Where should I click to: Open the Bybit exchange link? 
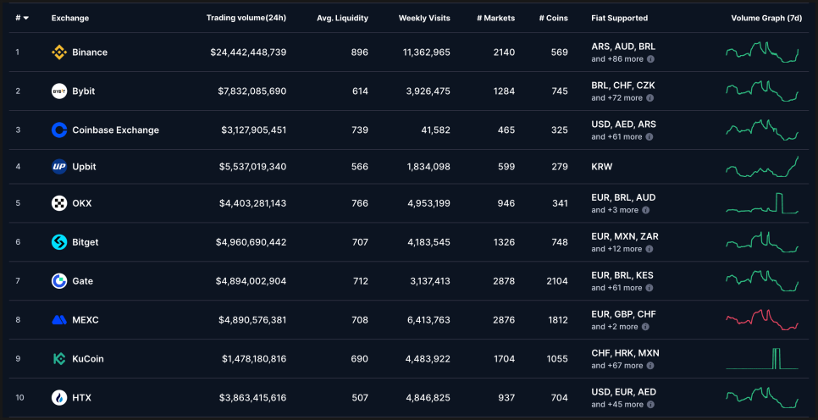84,91
